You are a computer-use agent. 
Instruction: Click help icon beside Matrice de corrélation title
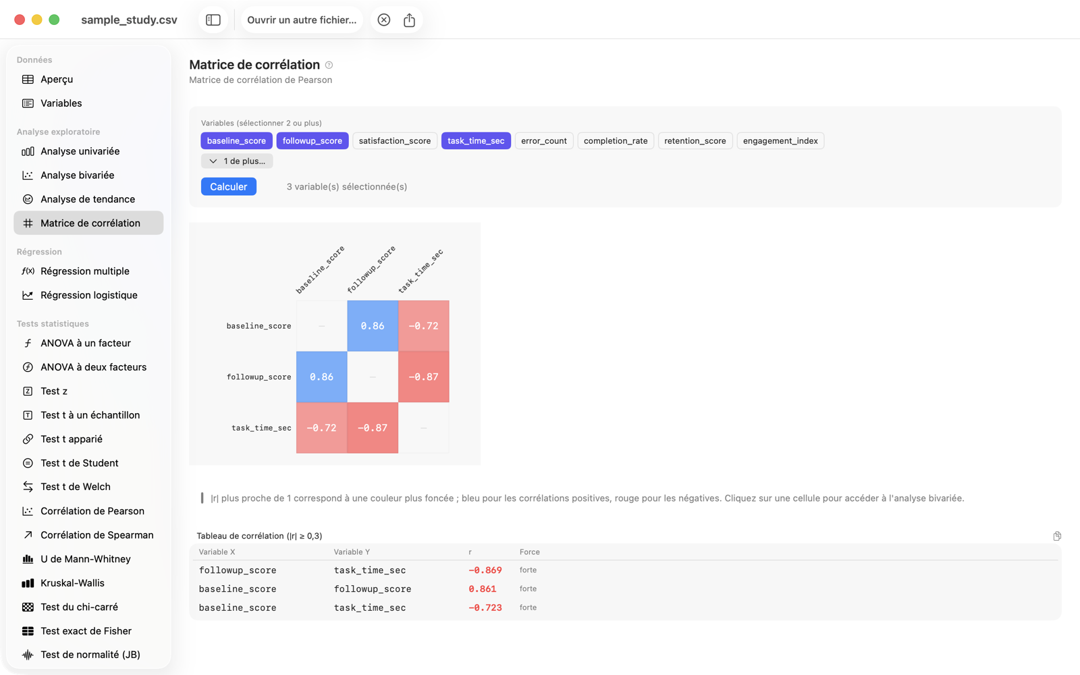pyautogui.click(x=329, y=65)
